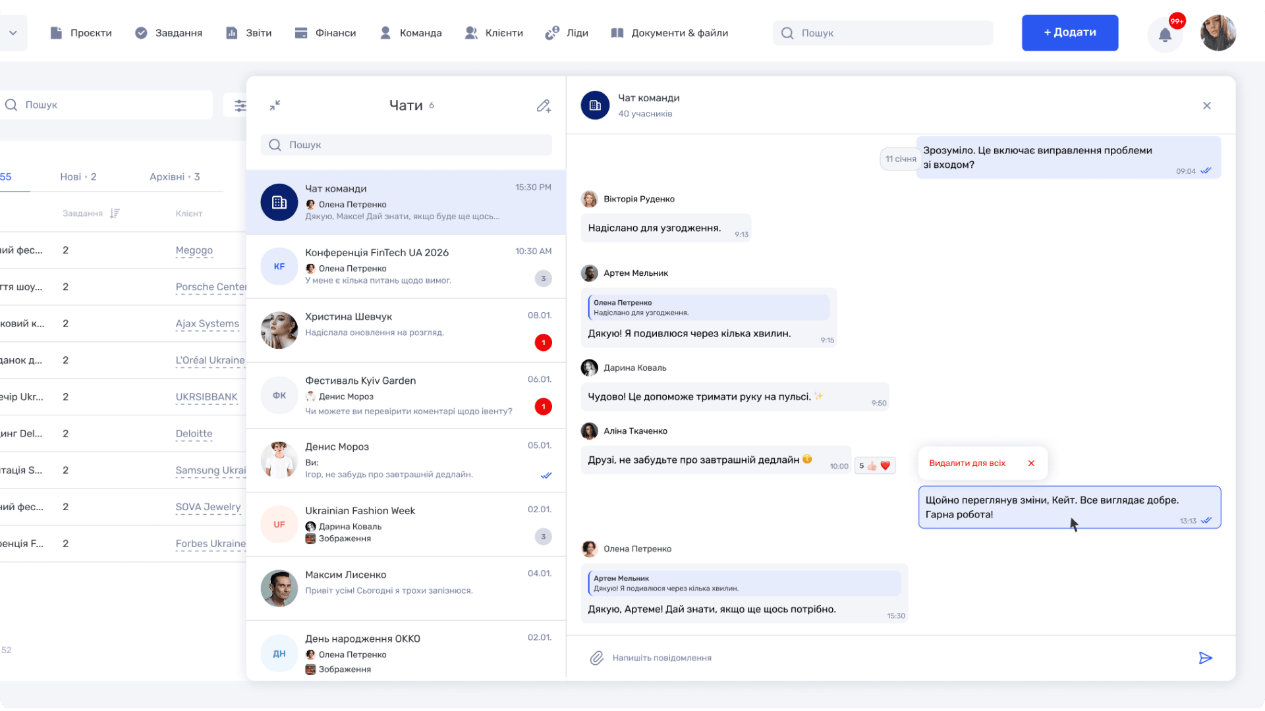Open the Клієнти menu item
The width and height of the screenshot is (1265, 711).
click(x=493, y=33)
